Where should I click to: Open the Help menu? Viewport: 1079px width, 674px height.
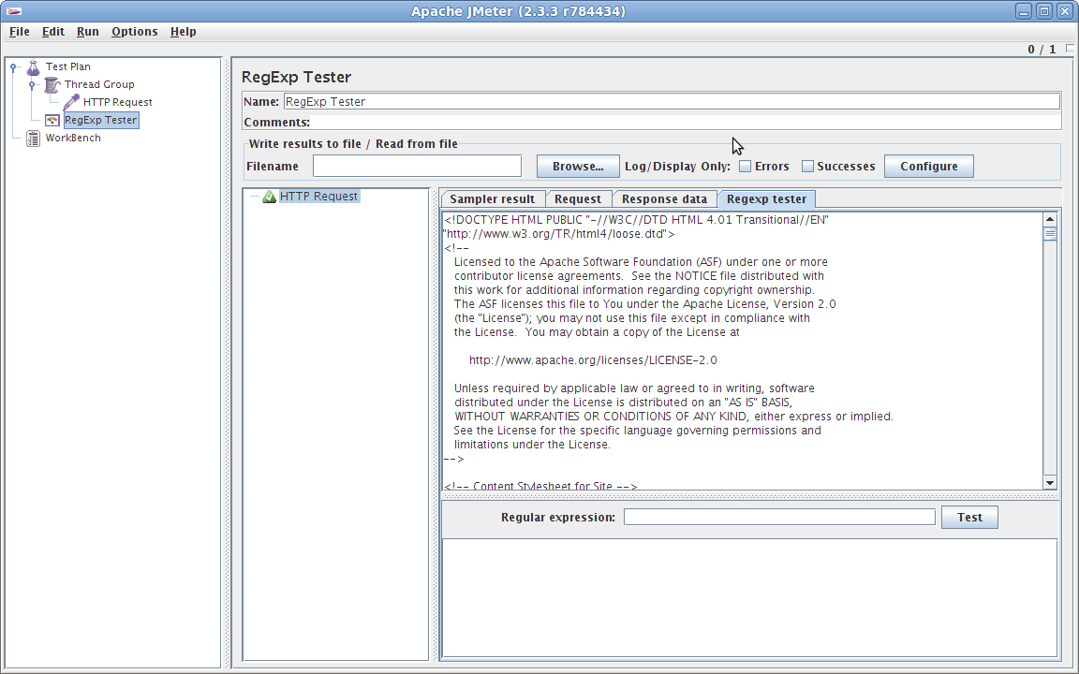183,32
